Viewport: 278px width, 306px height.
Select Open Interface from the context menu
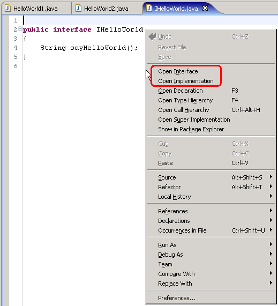click(178, 71)
